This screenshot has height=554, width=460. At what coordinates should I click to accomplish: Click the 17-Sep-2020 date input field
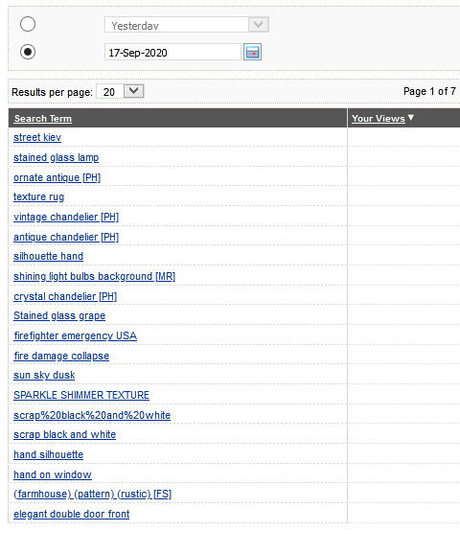(172, 53)
